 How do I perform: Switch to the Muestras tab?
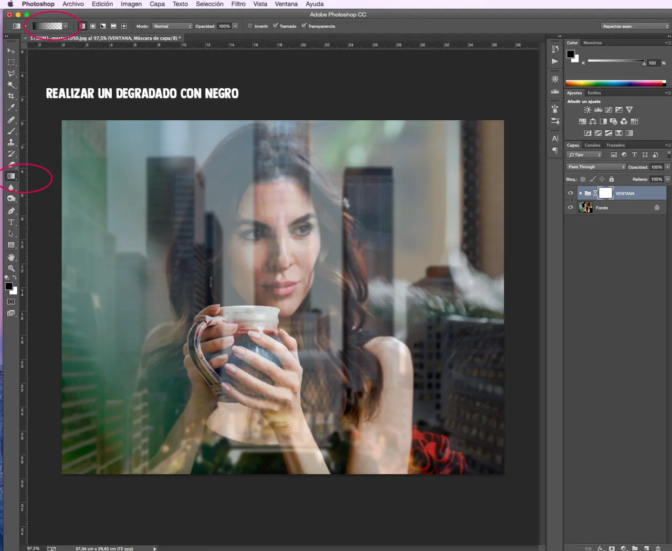pyautogui.click(x=593, y=43)
